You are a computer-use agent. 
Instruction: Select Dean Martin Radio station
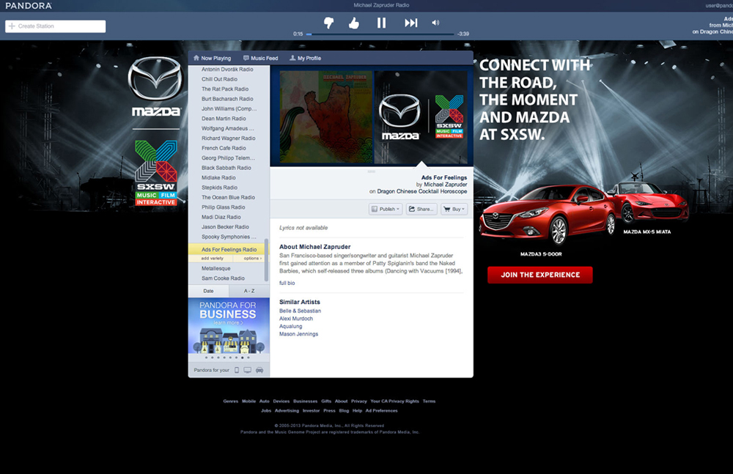[224, 118]
